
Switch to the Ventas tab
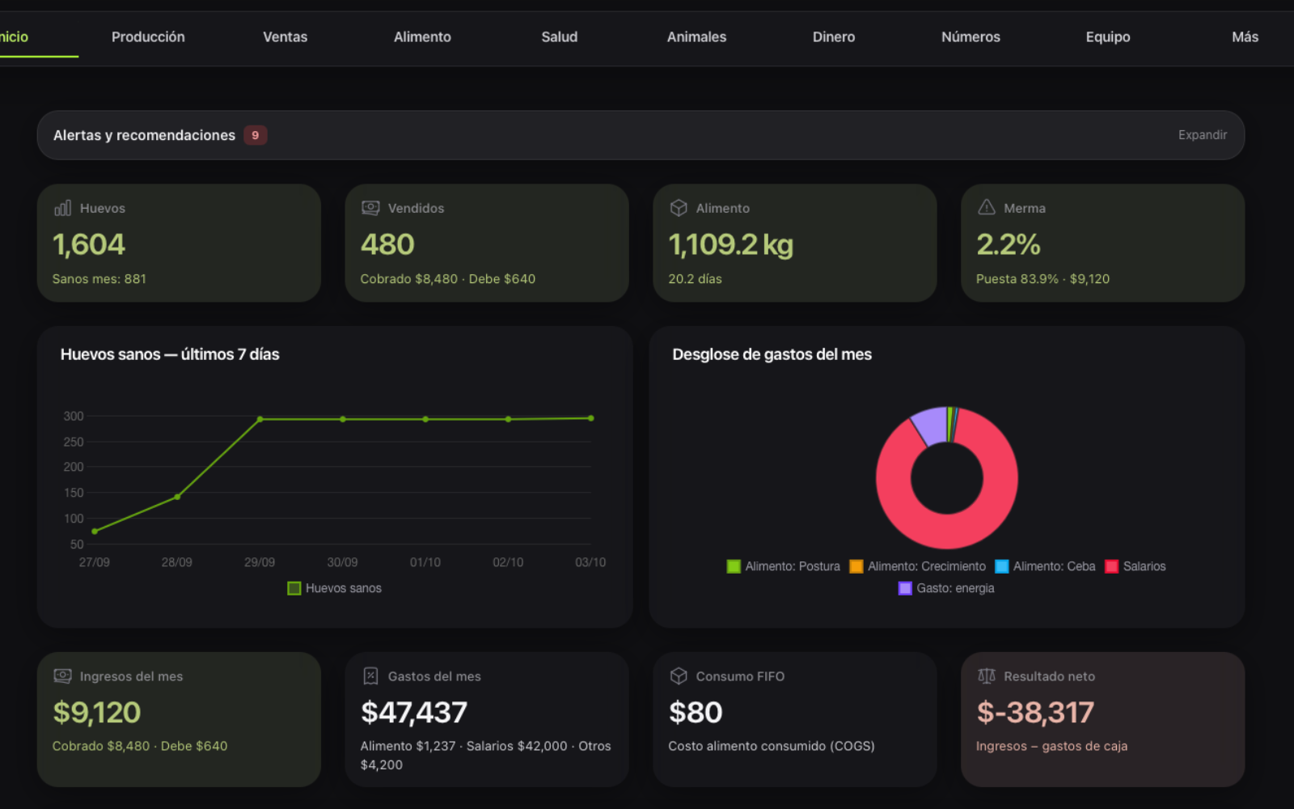285,37
